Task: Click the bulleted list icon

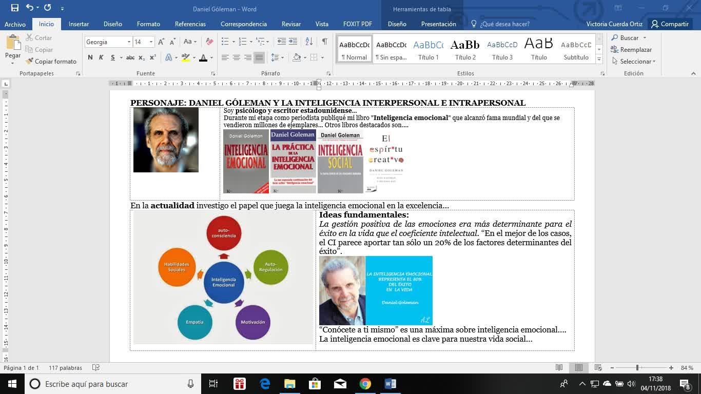Action: (x=225, y=42)
